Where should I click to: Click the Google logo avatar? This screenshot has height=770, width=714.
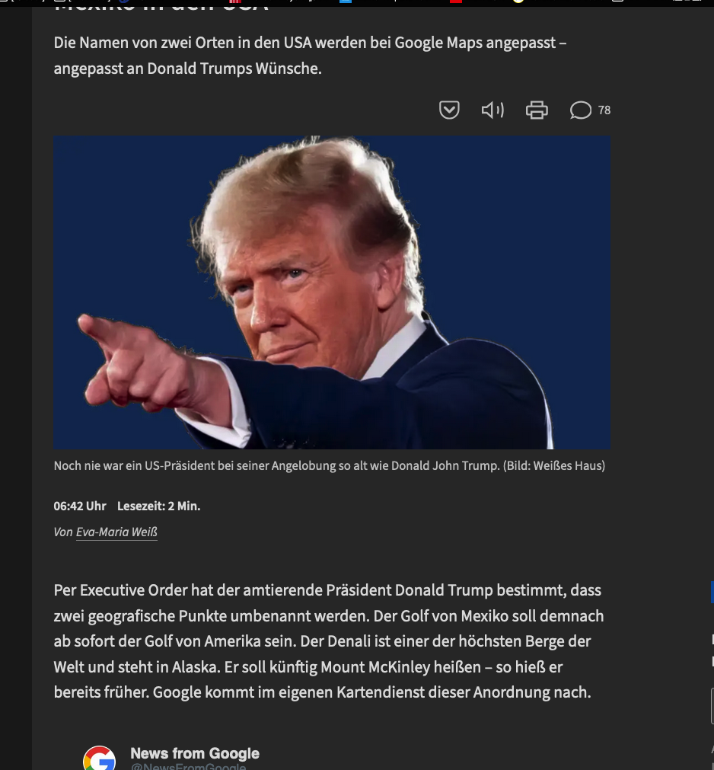[x=99, y=759]
